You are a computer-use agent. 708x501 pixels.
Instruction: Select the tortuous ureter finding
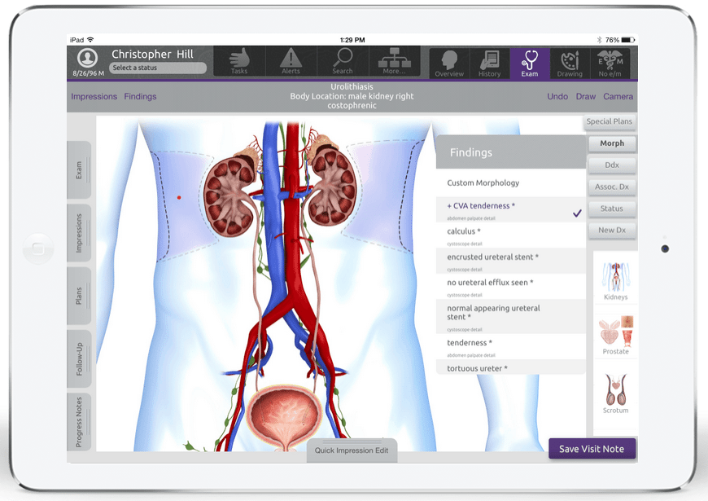[511, 367]
